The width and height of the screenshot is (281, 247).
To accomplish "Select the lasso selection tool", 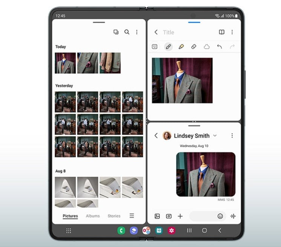I will point(207,47).
